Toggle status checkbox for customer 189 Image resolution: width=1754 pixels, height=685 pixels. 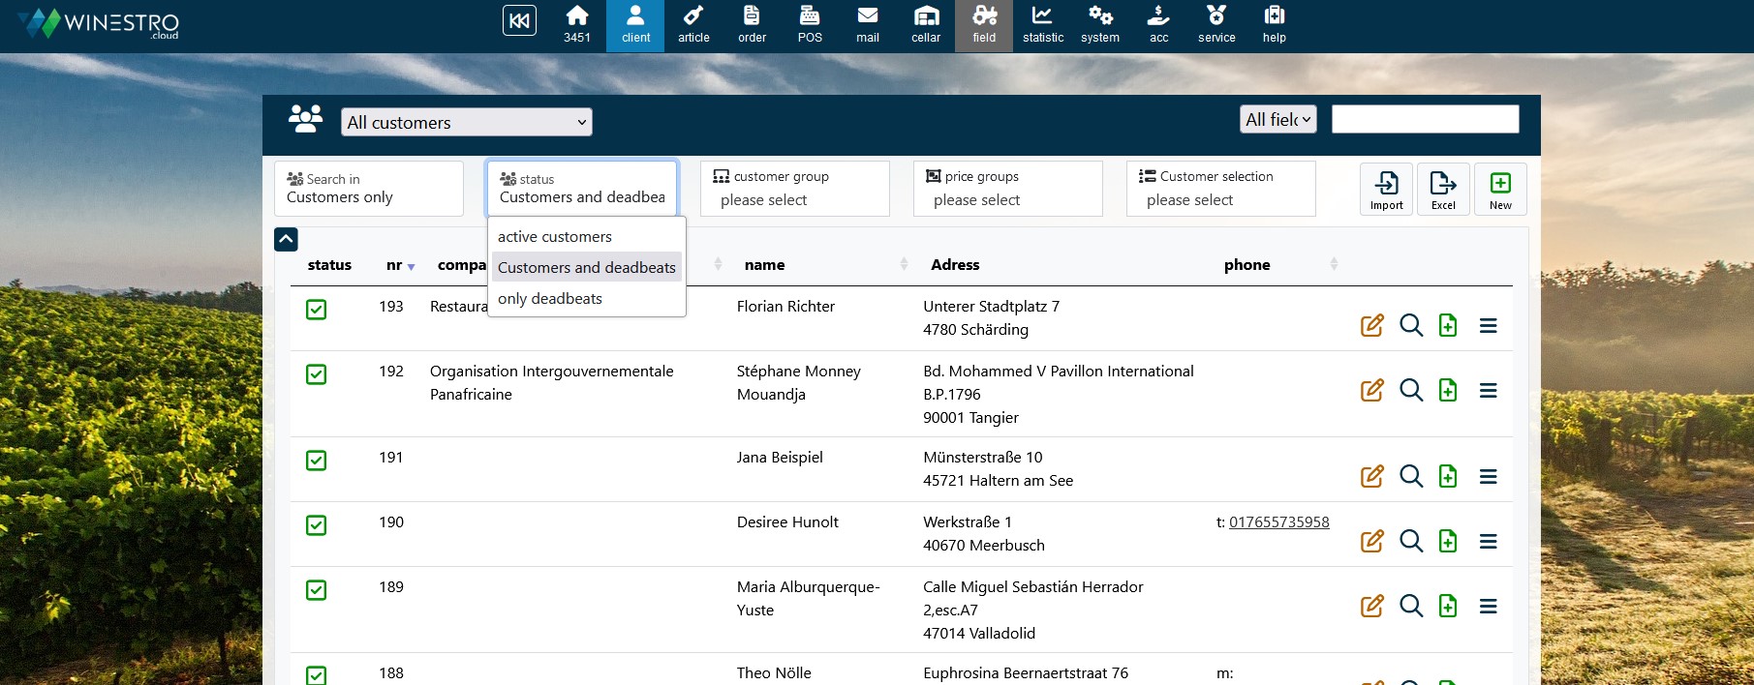click(317, 590)
